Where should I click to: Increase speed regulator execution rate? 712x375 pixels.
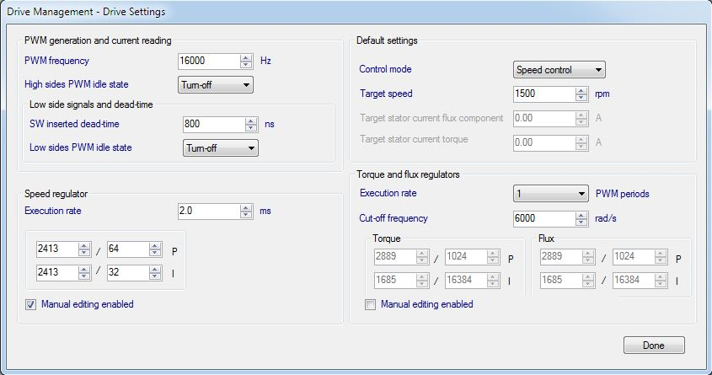point(246,208)
